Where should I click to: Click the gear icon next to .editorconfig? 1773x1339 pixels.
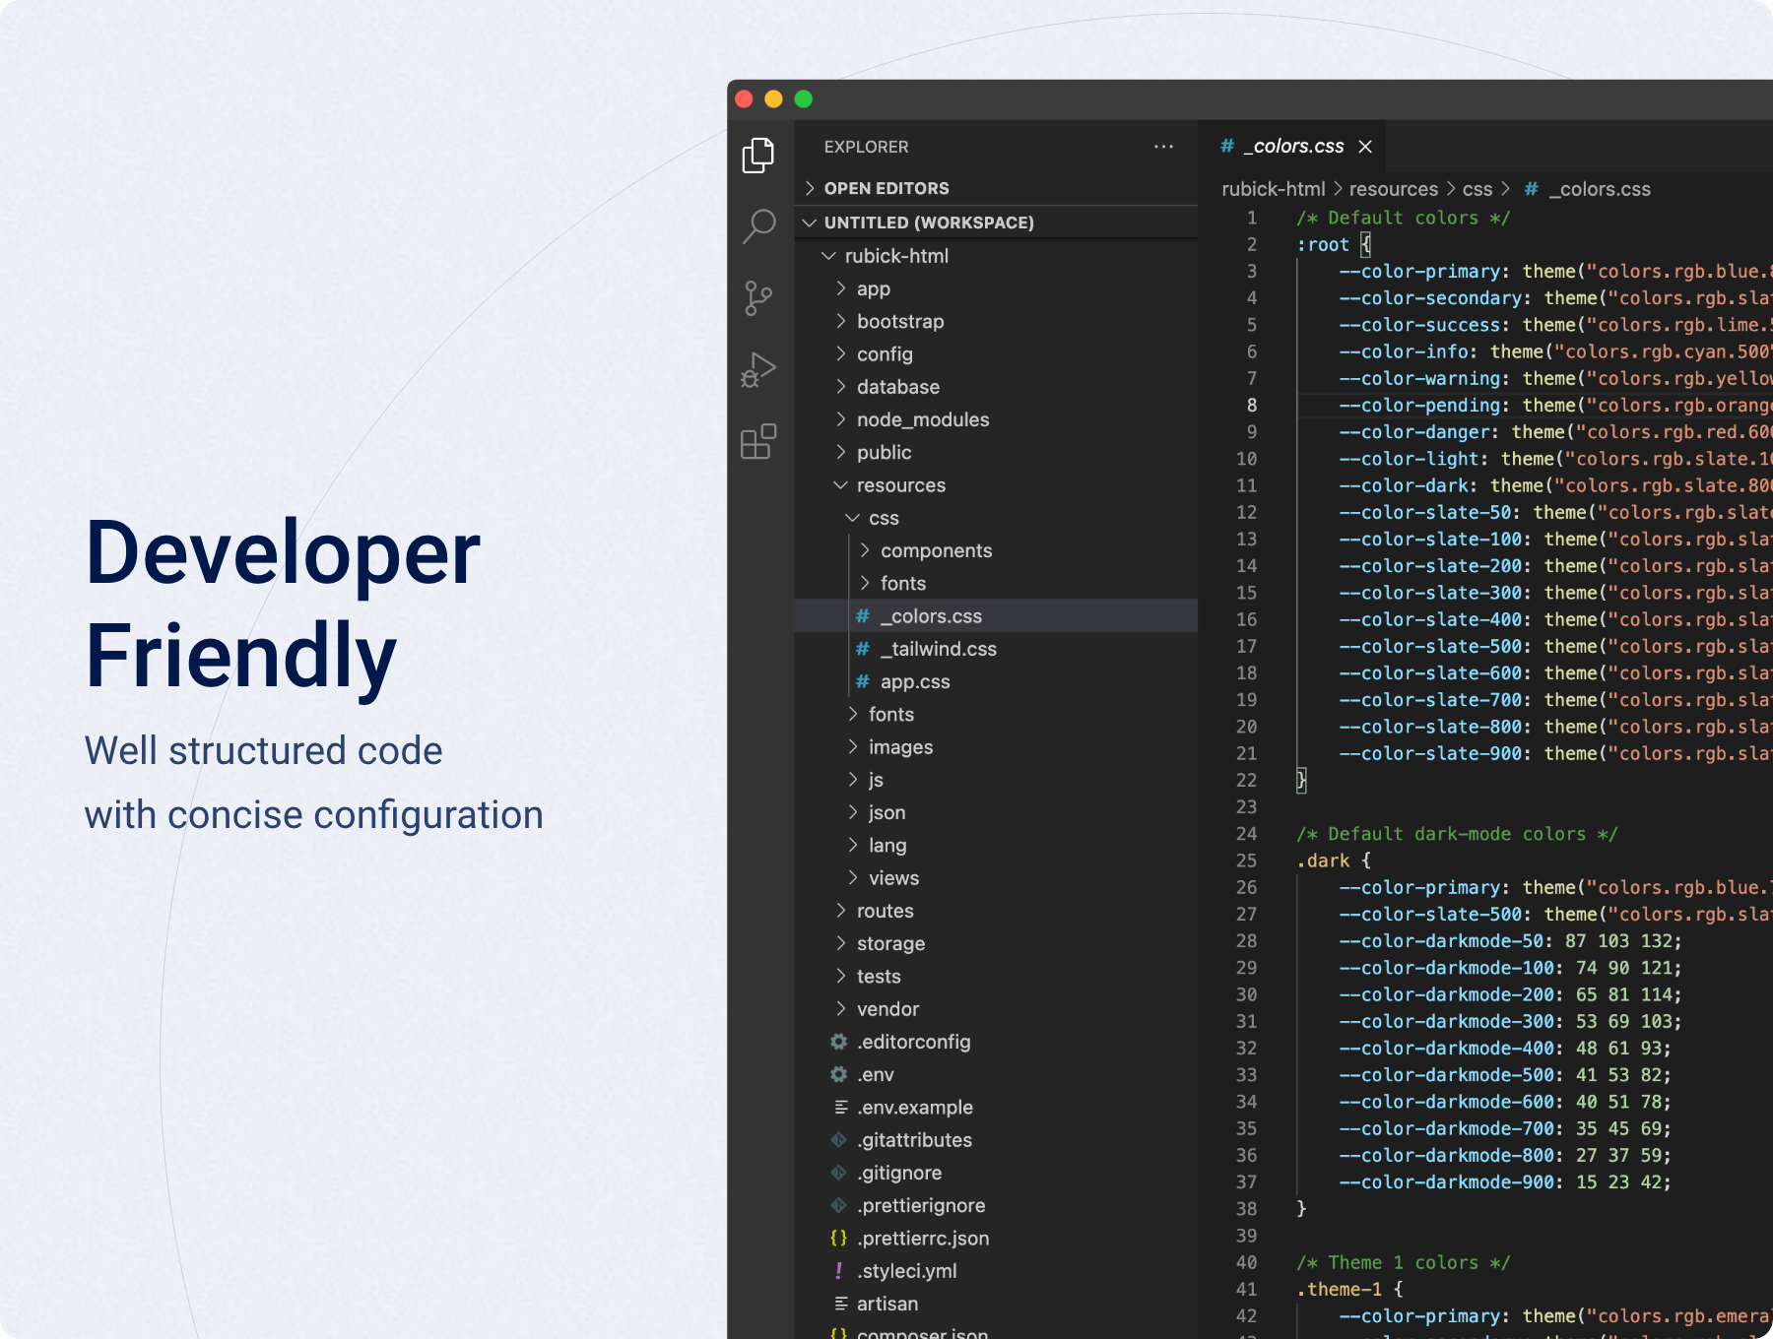[x=838, y=1042]
